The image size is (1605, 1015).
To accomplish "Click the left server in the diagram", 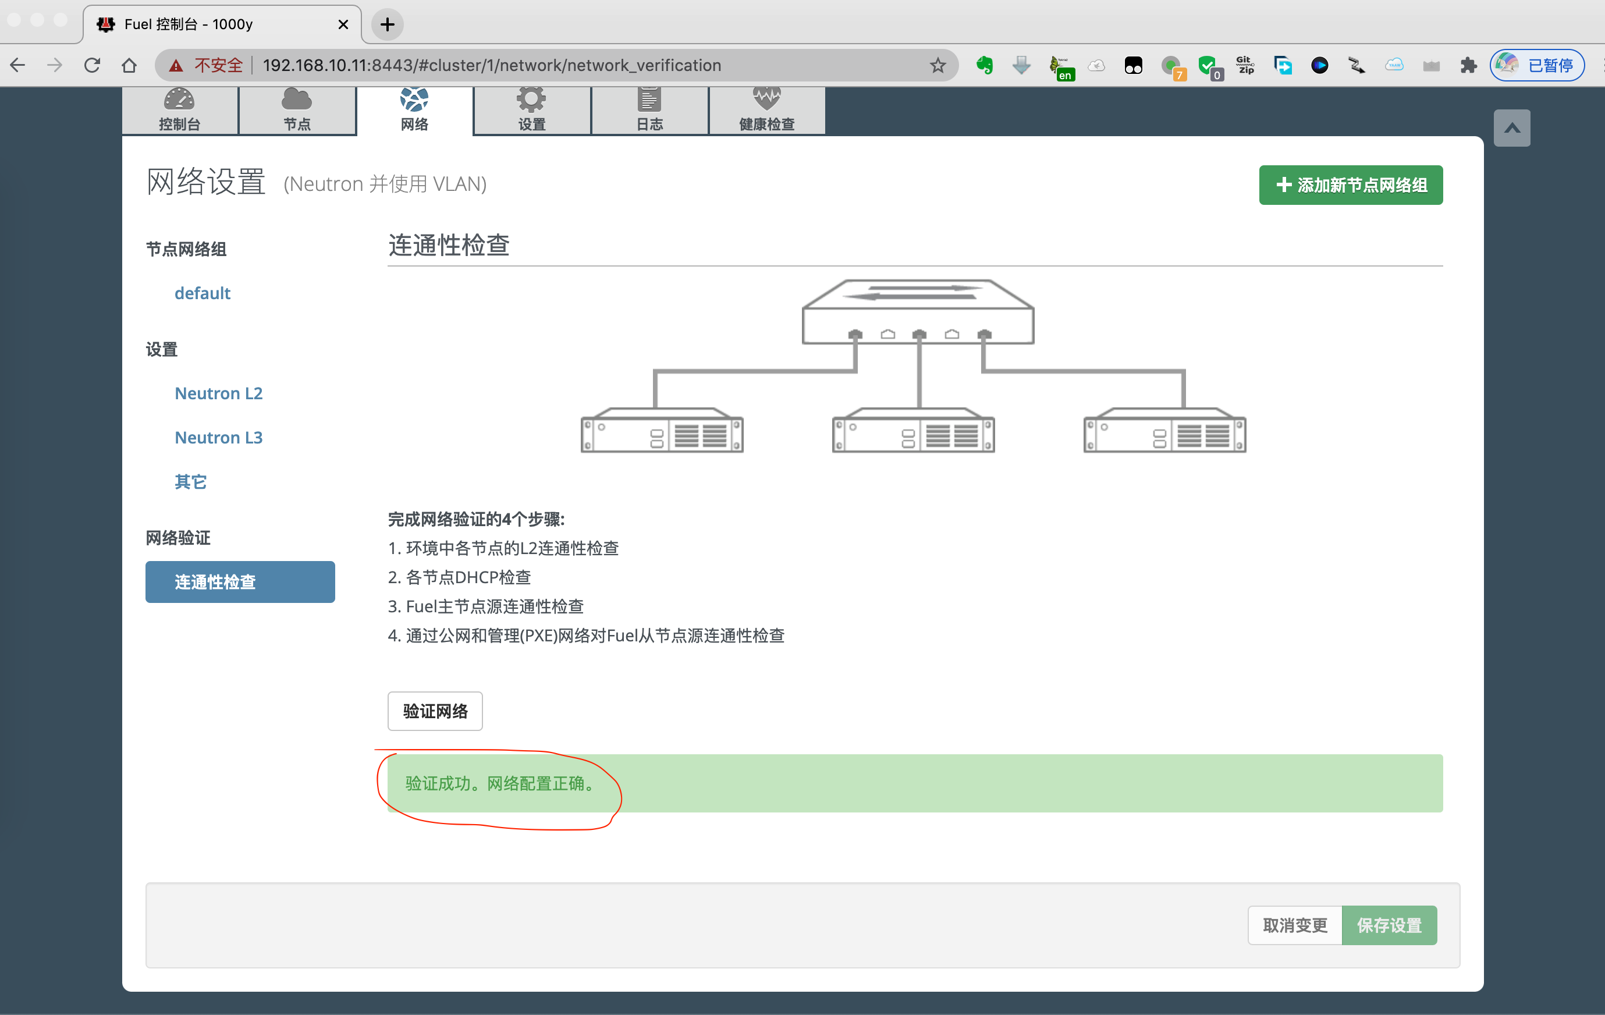I will (662, 431).
